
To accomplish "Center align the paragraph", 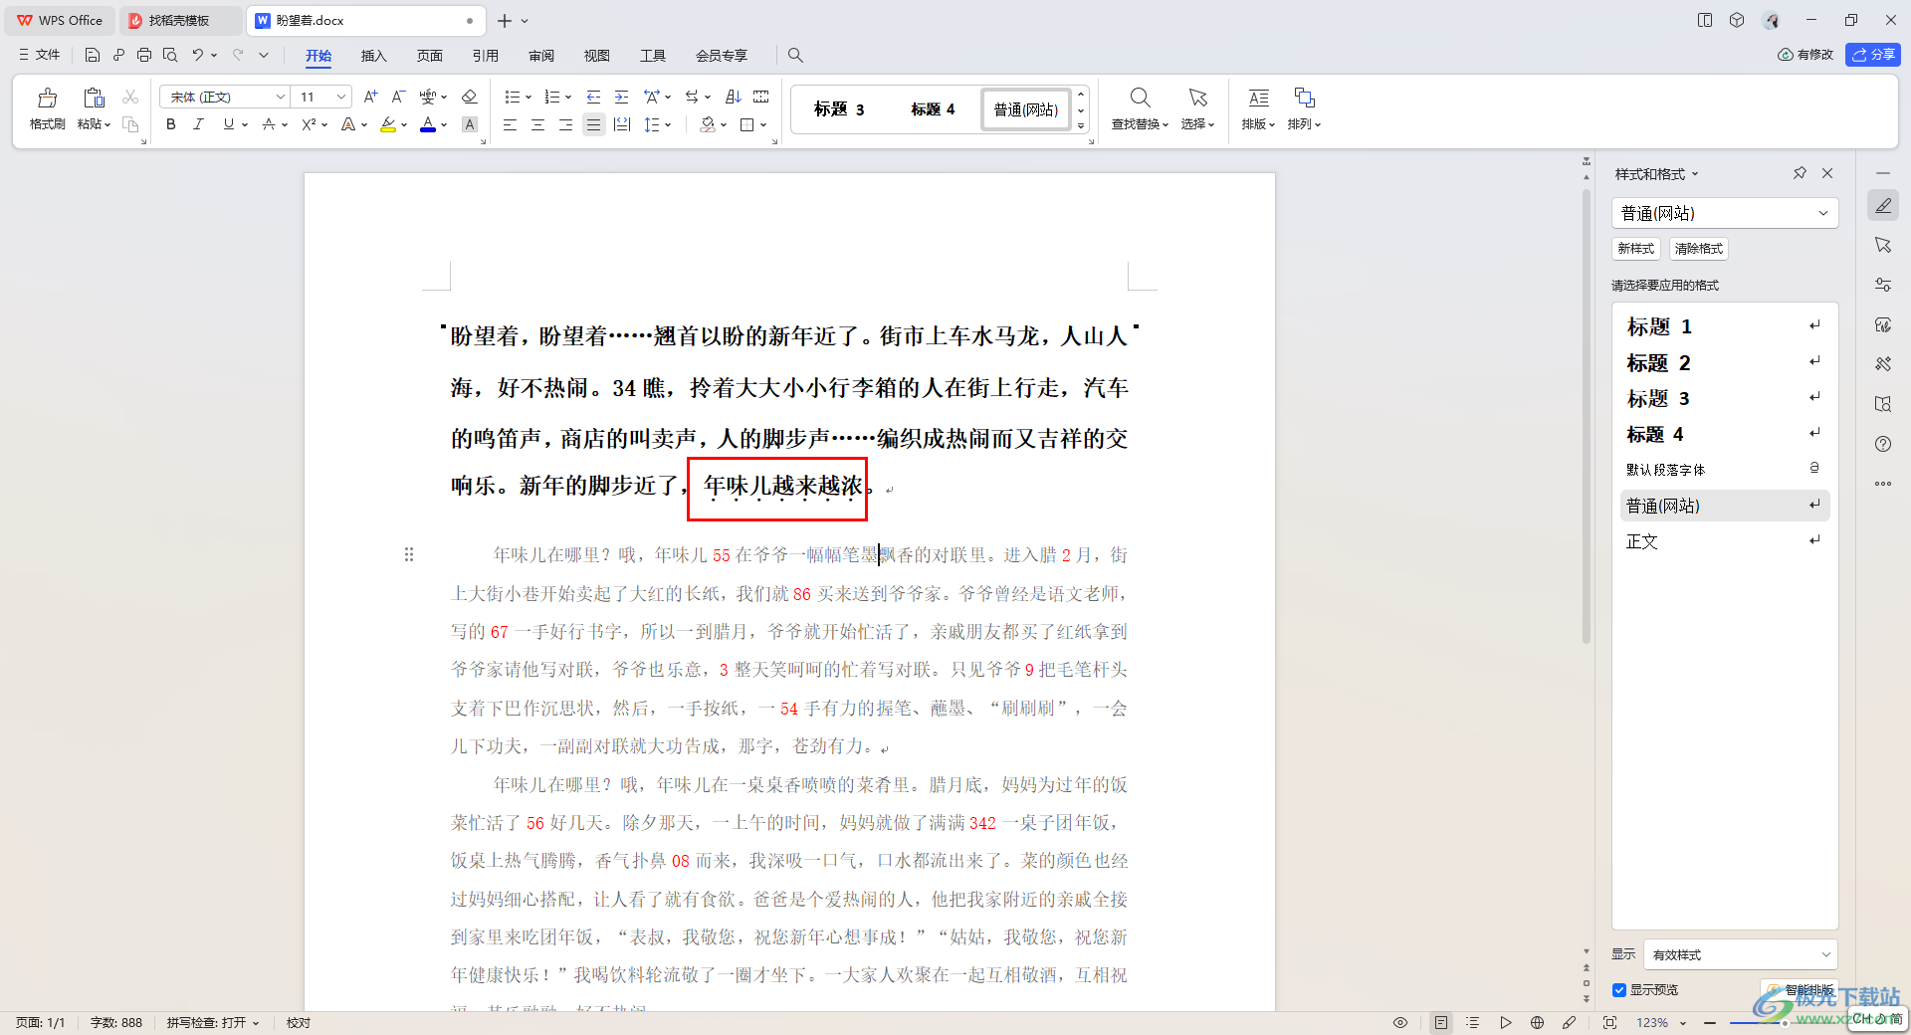I will (537, 124).
